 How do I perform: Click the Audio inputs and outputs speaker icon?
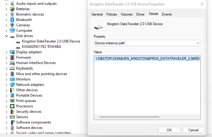tap(12, 4)
